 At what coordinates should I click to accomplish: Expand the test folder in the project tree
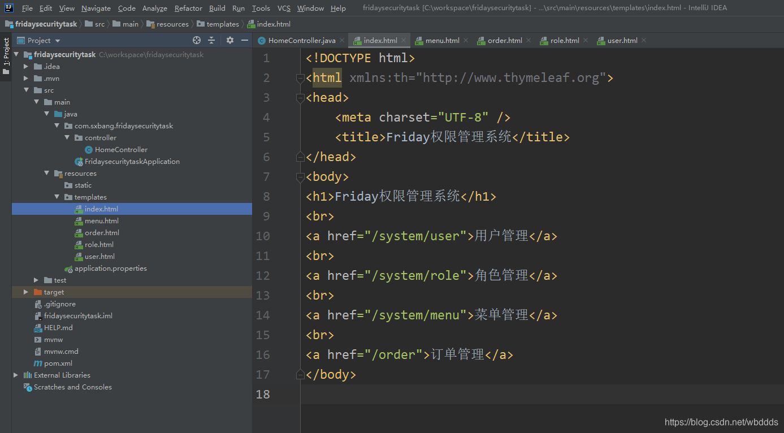(x=36, y=280)
